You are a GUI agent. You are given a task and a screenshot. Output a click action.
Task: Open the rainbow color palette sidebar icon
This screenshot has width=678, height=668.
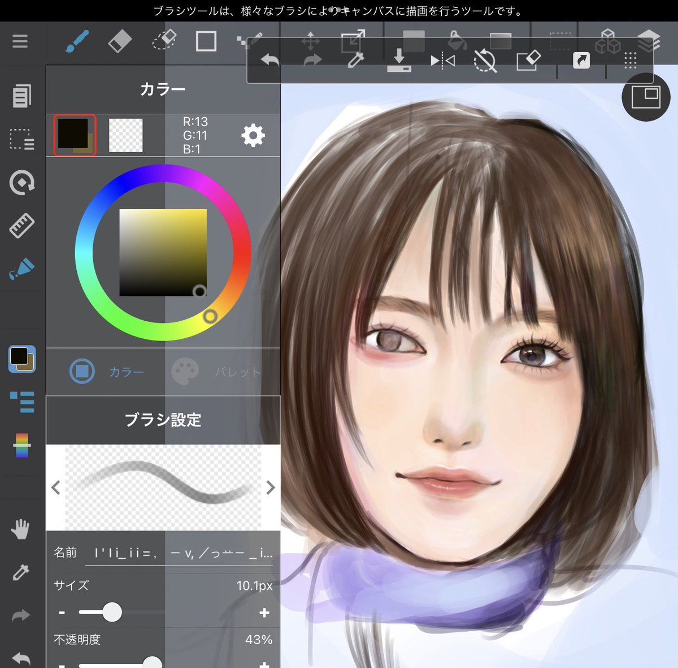pyautogui.click(x=22, y=445)
